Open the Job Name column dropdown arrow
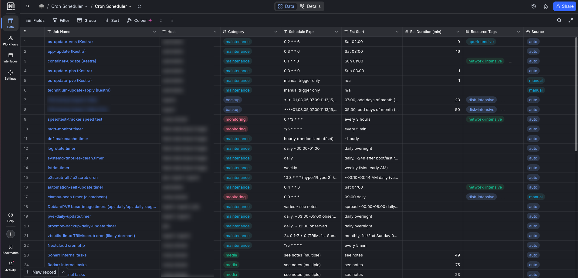Viewport: 578px width, 278px height. [154, 32]
